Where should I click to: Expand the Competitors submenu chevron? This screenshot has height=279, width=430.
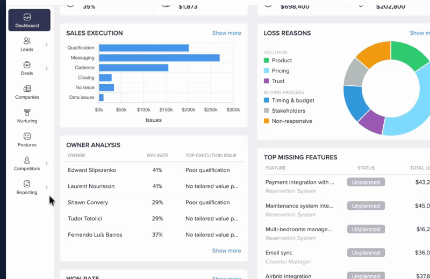[x=47, y=164]
